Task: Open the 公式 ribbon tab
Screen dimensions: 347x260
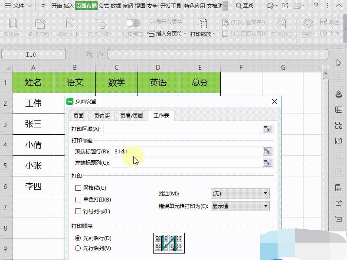Action: pos(104,6)
